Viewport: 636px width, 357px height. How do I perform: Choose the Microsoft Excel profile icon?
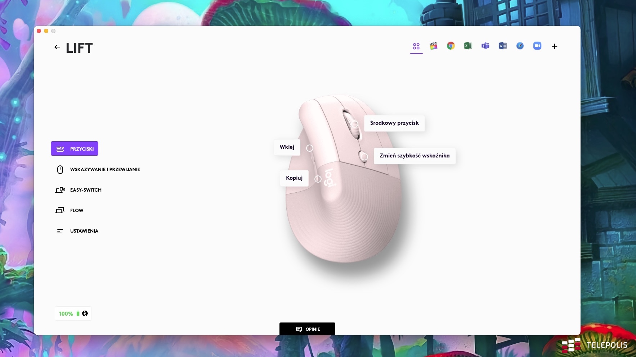(468, 46)
